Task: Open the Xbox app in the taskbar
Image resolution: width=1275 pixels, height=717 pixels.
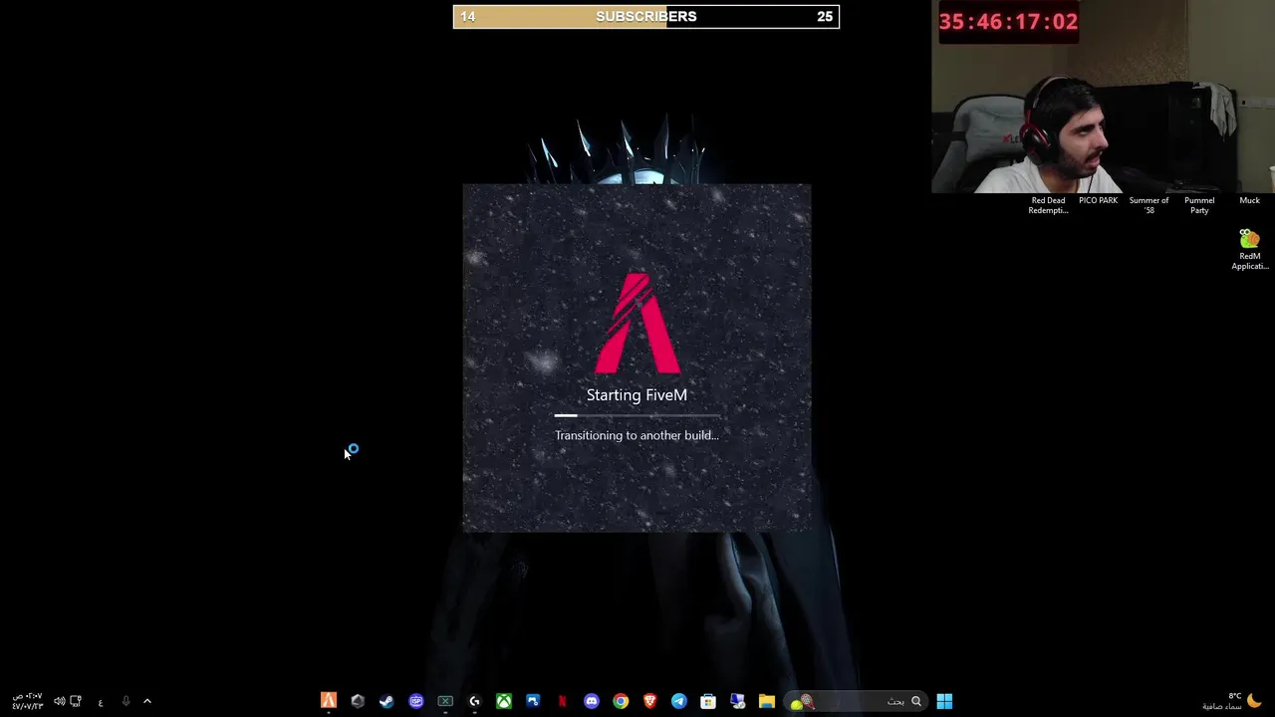Action: pos(504,701)
